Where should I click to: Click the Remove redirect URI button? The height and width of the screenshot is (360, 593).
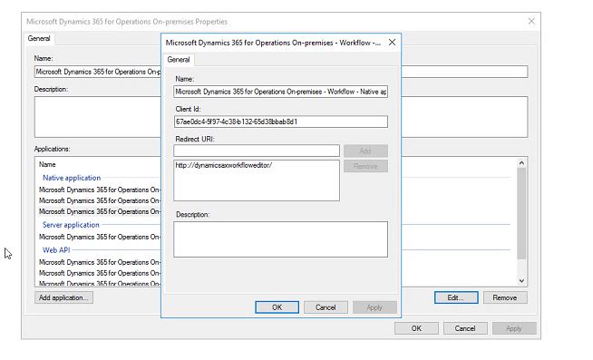click(365, 166)
